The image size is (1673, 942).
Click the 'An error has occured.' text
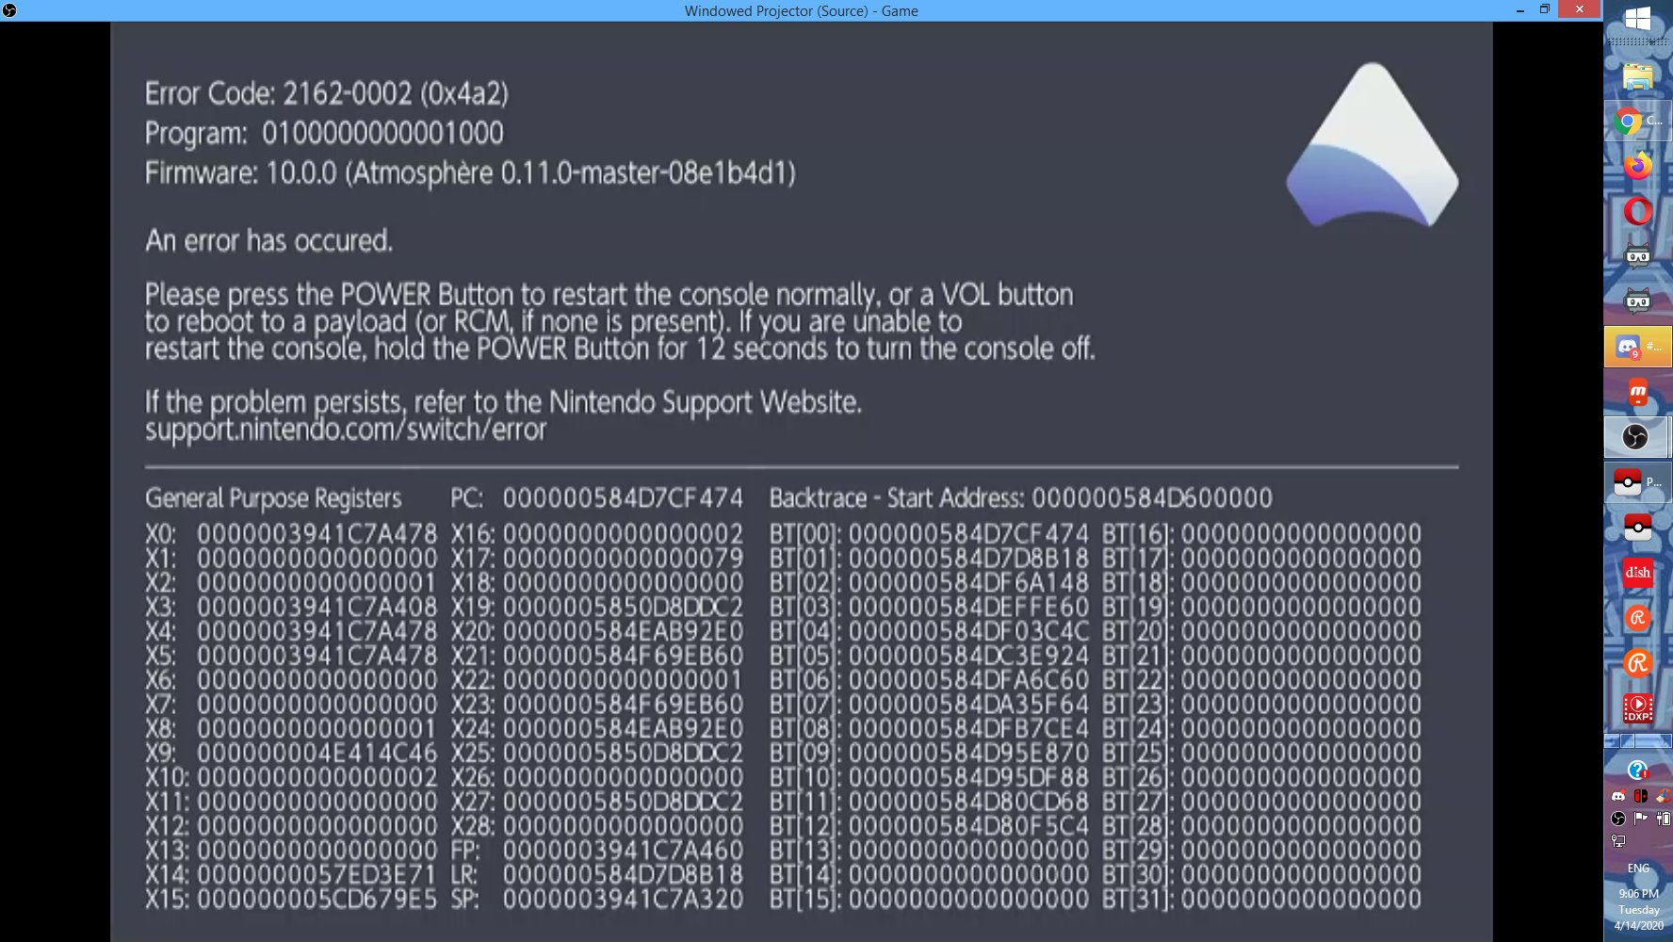(268, 241)
